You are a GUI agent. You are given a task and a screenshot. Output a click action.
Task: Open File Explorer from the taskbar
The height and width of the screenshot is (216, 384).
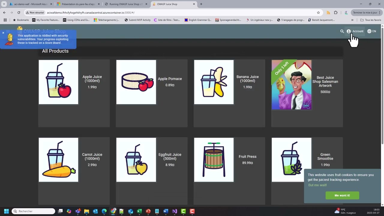pos(86,211)
